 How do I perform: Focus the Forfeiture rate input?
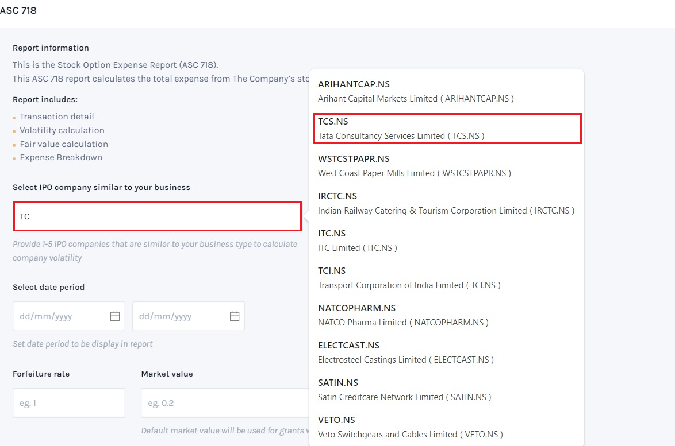pos(69,403)
